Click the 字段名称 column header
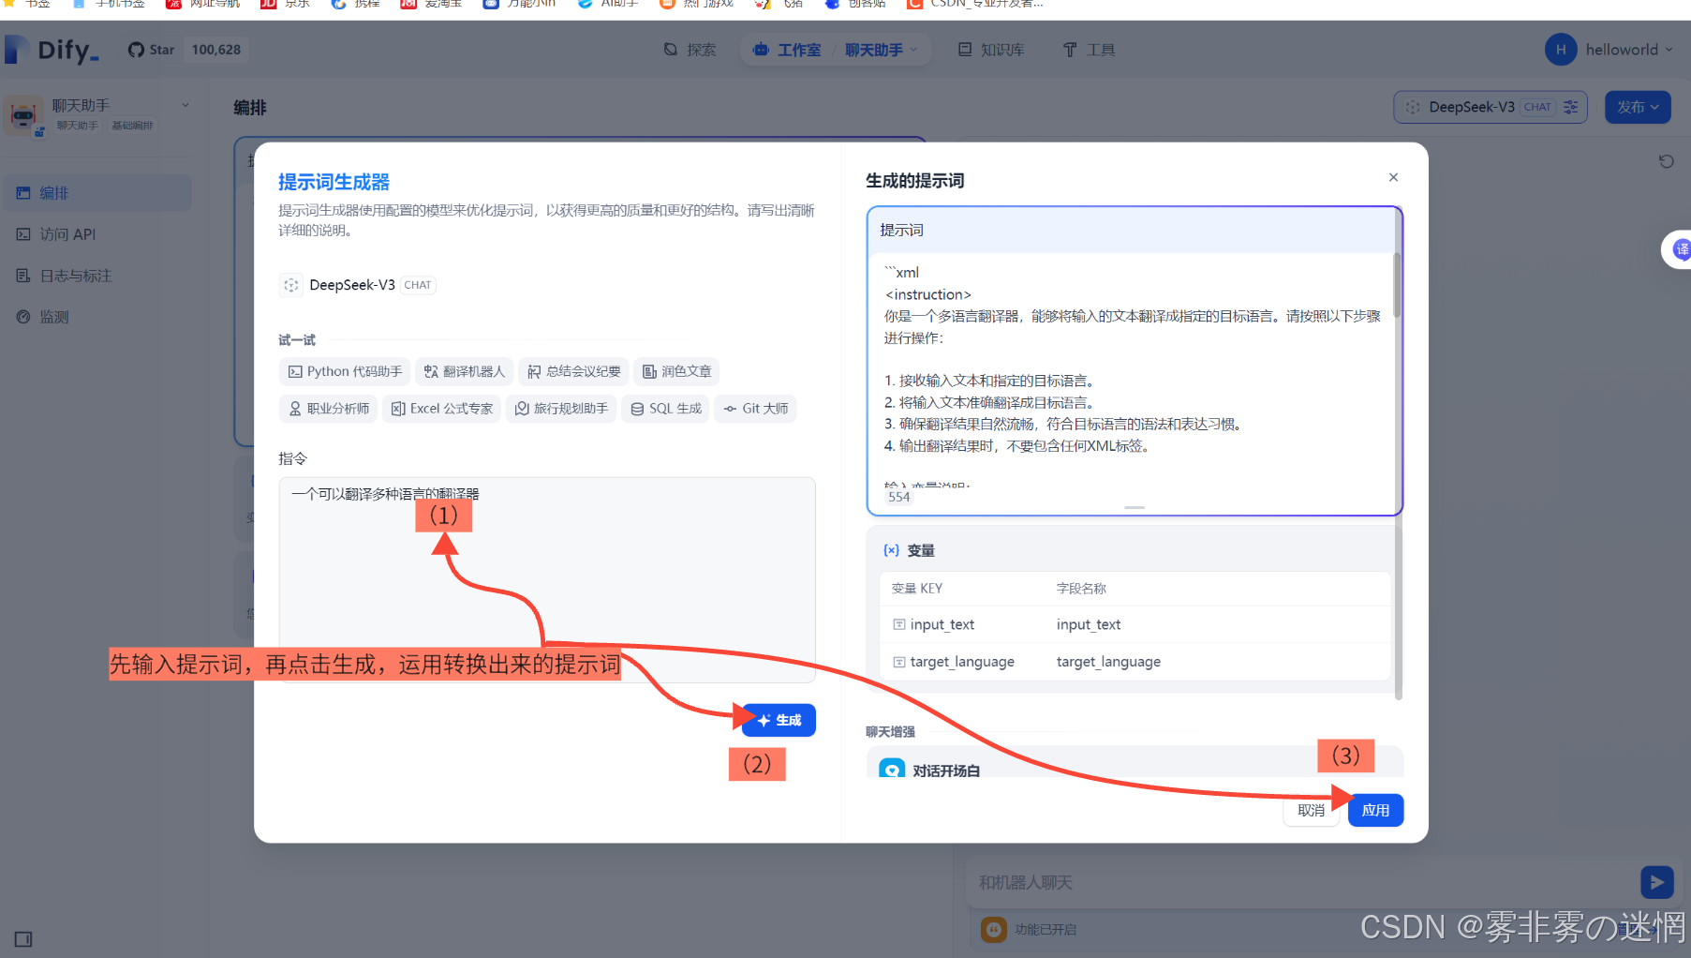This screenshot has height=958, width=1691. (x=1081, y=589)
